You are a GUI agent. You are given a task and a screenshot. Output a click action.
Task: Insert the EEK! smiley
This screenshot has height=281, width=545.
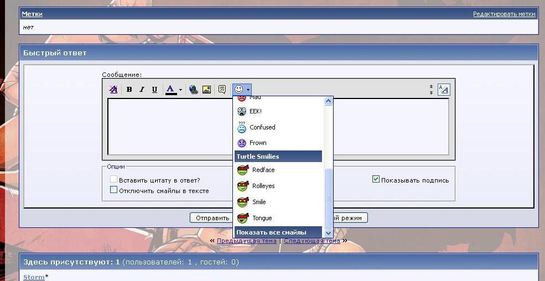click(278, 112)
